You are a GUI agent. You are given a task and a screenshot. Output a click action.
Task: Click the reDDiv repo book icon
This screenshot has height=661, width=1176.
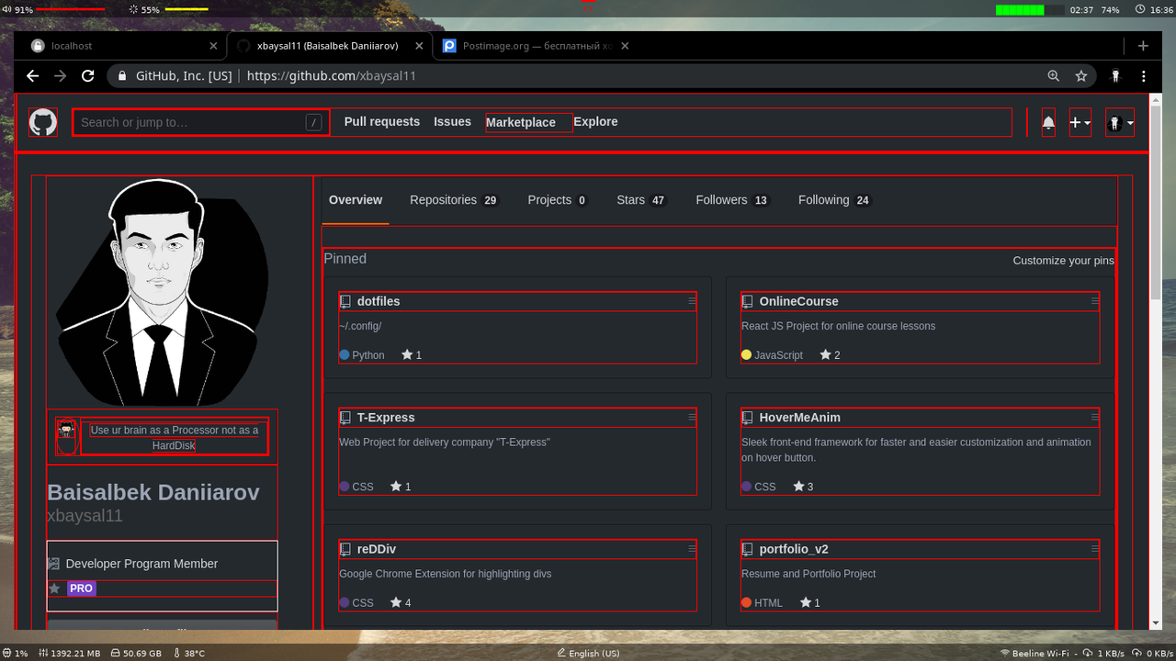pyautogui.click(x=345, y=549)
